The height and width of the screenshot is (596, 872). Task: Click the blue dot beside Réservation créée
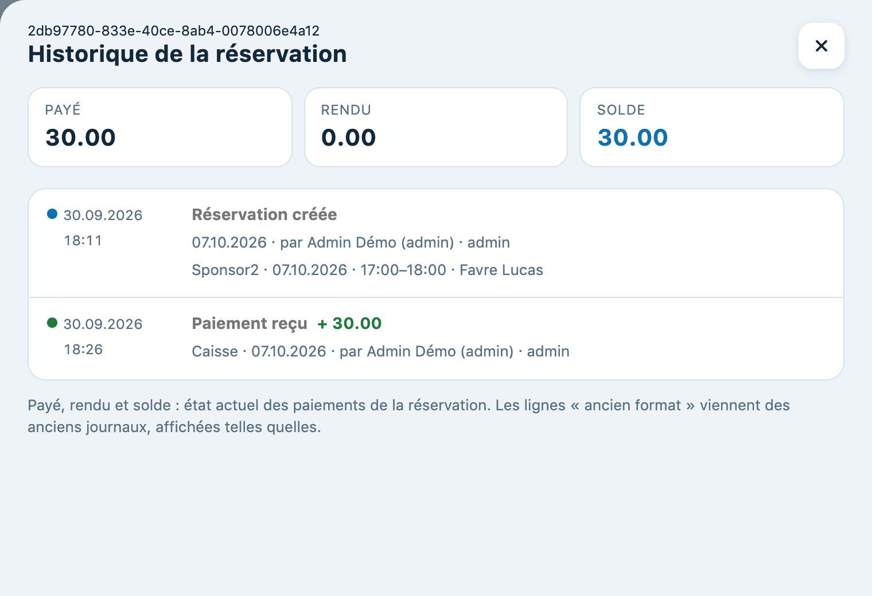point(52,214)
